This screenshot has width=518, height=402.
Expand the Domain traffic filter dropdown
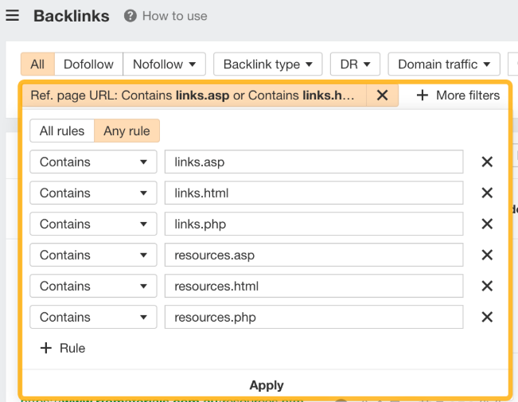(x=444, y=64)
